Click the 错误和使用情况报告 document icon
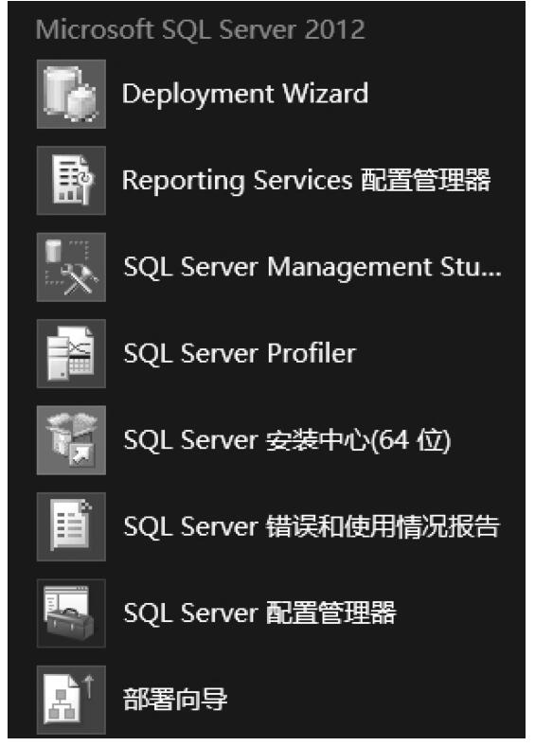The width and height of the screenshot is (535, 746). [71, 526]
